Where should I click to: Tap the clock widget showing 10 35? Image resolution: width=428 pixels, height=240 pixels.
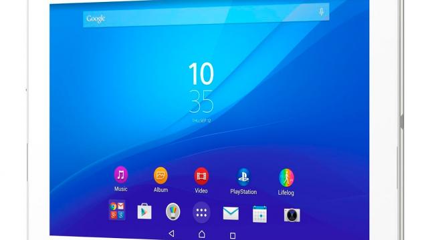point(201,87)
